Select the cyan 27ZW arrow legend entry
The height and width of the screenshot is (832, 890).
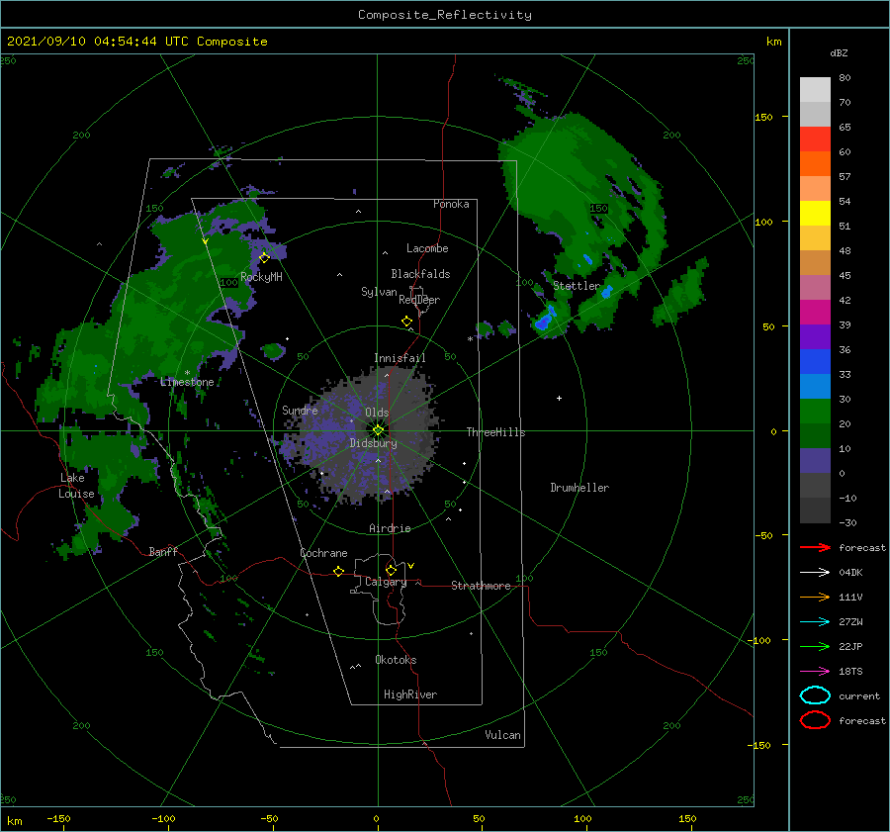click(815, 622)
